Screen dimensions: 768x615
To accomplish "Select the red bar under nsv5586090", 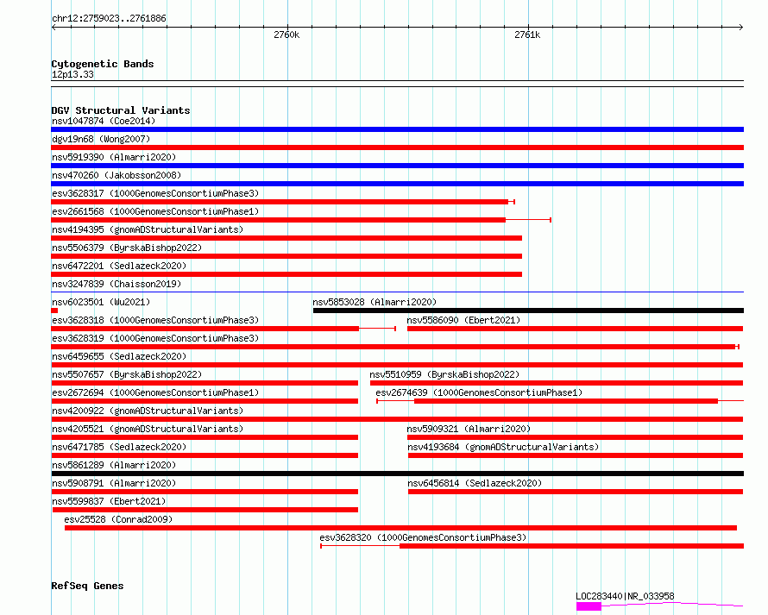I will [x=575, y=329].
